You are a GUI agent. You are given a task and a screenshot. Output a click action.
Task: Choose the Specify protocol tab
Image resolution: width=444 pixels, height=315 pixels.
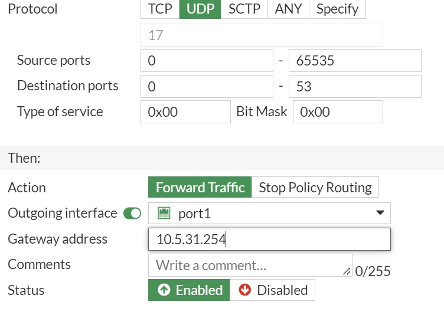click(337, 9)
